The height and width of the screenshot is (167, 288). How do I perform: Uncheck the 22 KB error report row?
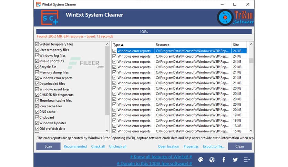[x=114, y=67]
